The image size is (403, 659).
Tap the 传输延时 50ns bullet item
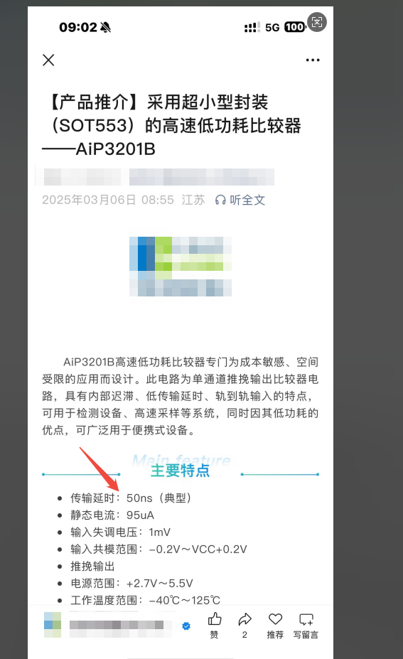(x=131, y=498)
